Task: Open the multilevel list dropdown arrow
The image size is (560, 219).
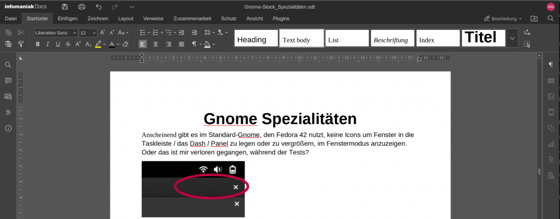Action: tap(174, 32)
